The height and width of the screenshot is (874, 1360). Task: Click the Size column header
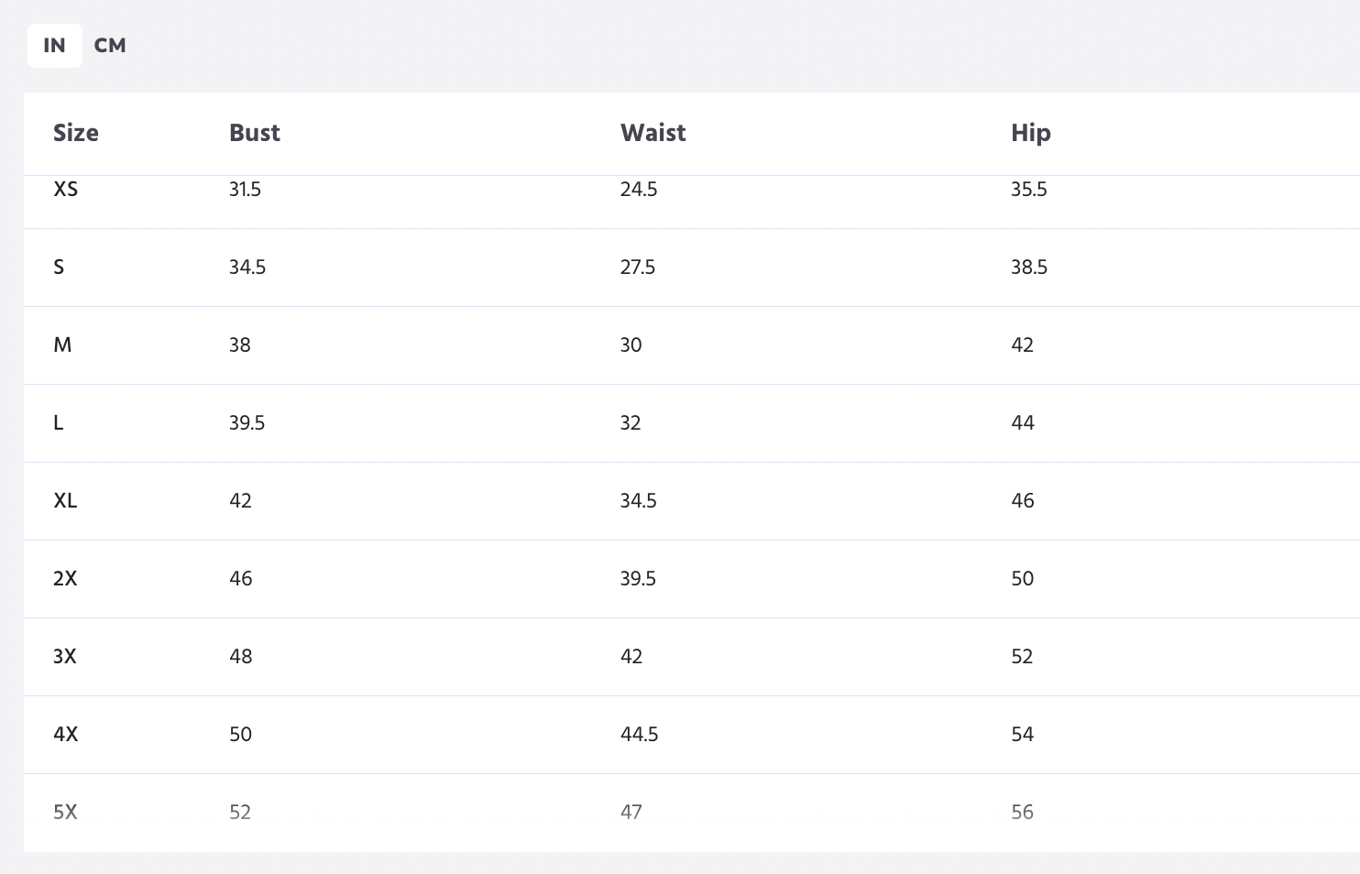point(76,133)
